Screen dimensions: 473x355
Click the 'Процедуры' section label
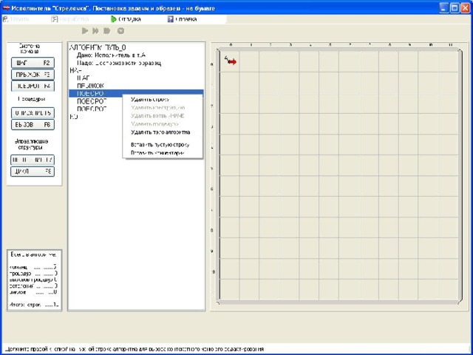[x=32, y=98]
